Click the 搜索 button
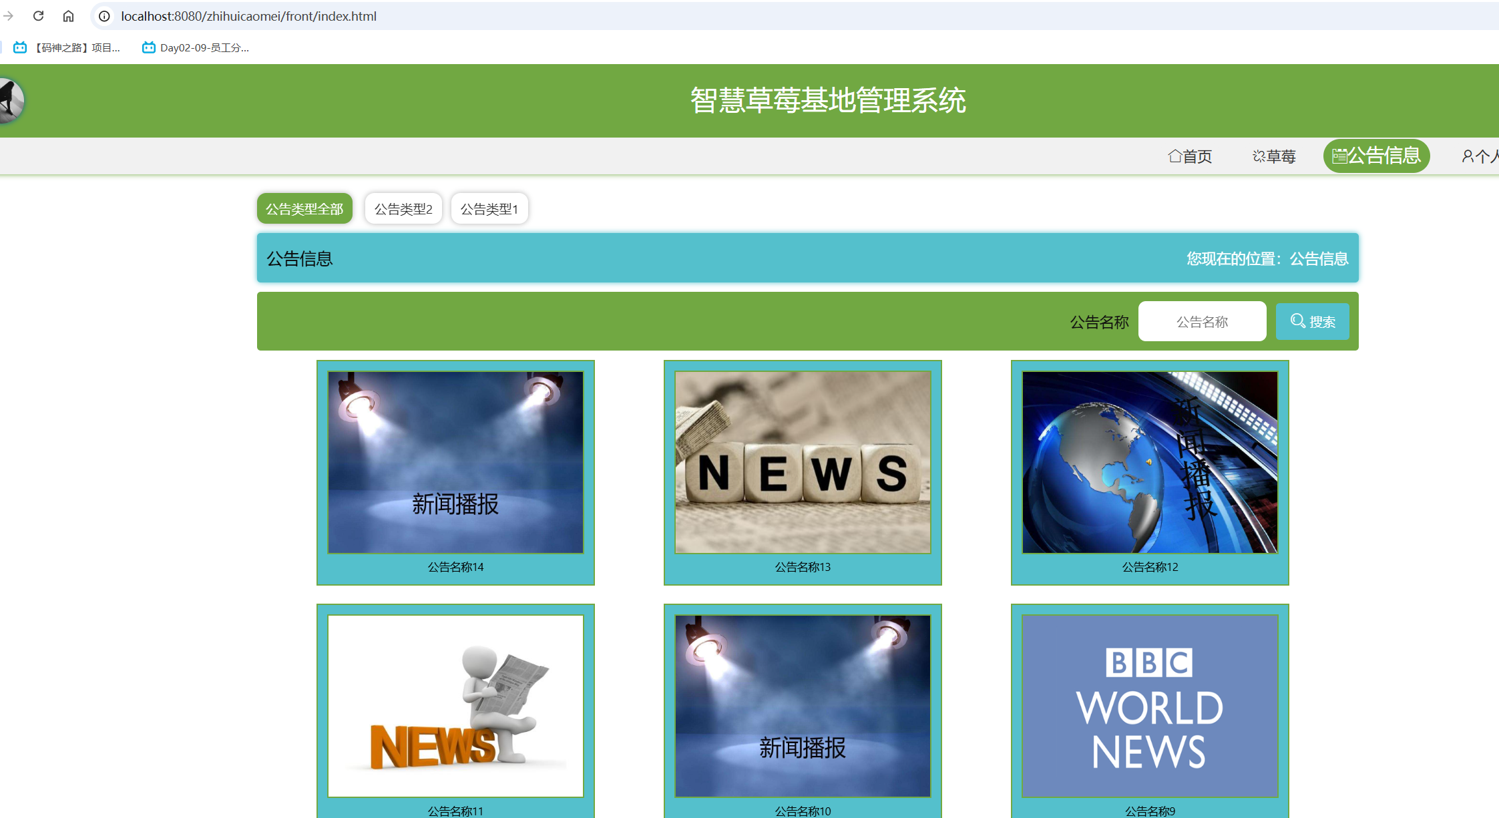 point(1313,321)
